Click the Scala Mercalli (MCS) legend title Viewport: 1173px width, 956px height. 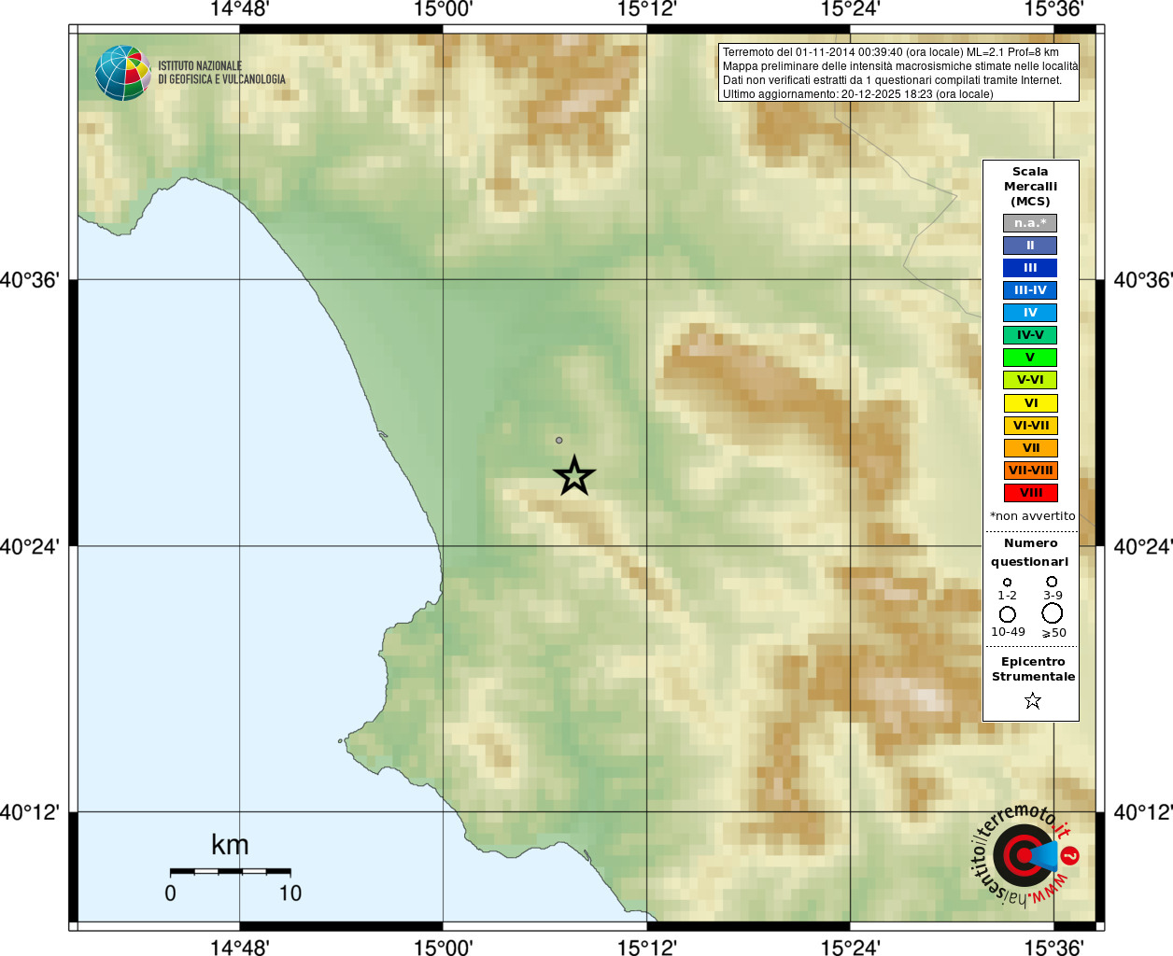tap(1030, 186)
